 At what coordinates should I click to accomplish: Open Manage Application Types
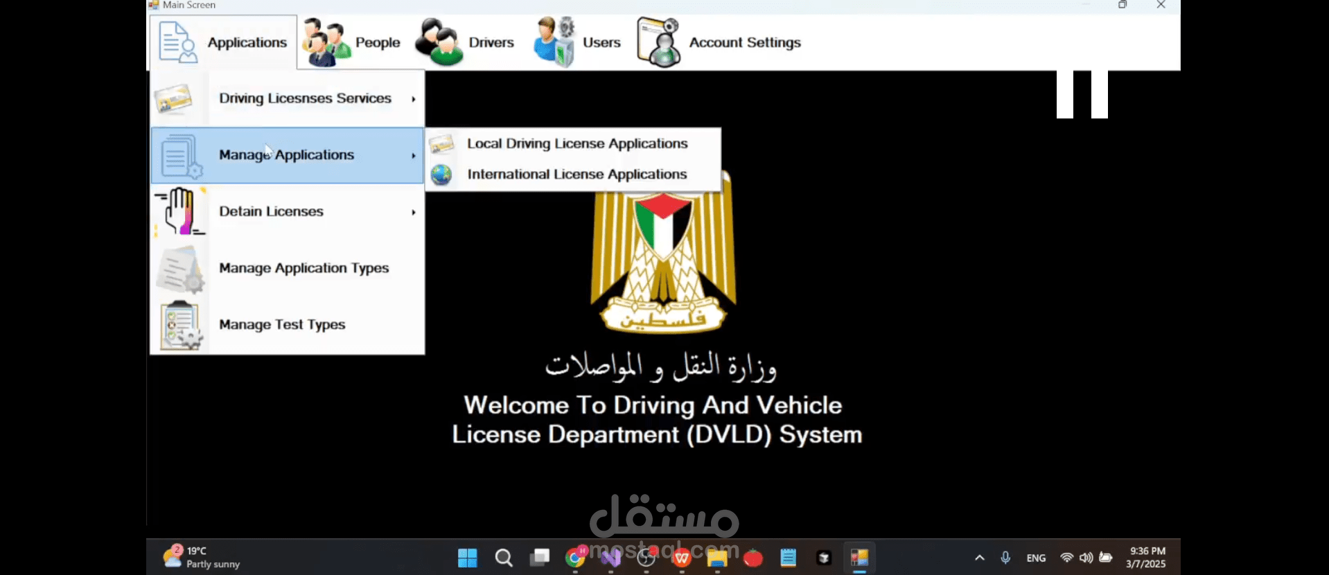(x=287, y=268)
